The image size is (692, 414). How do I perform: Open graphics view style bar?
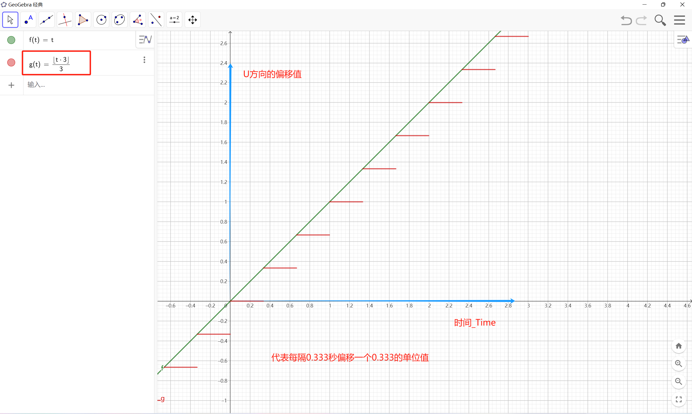[683, 40]
